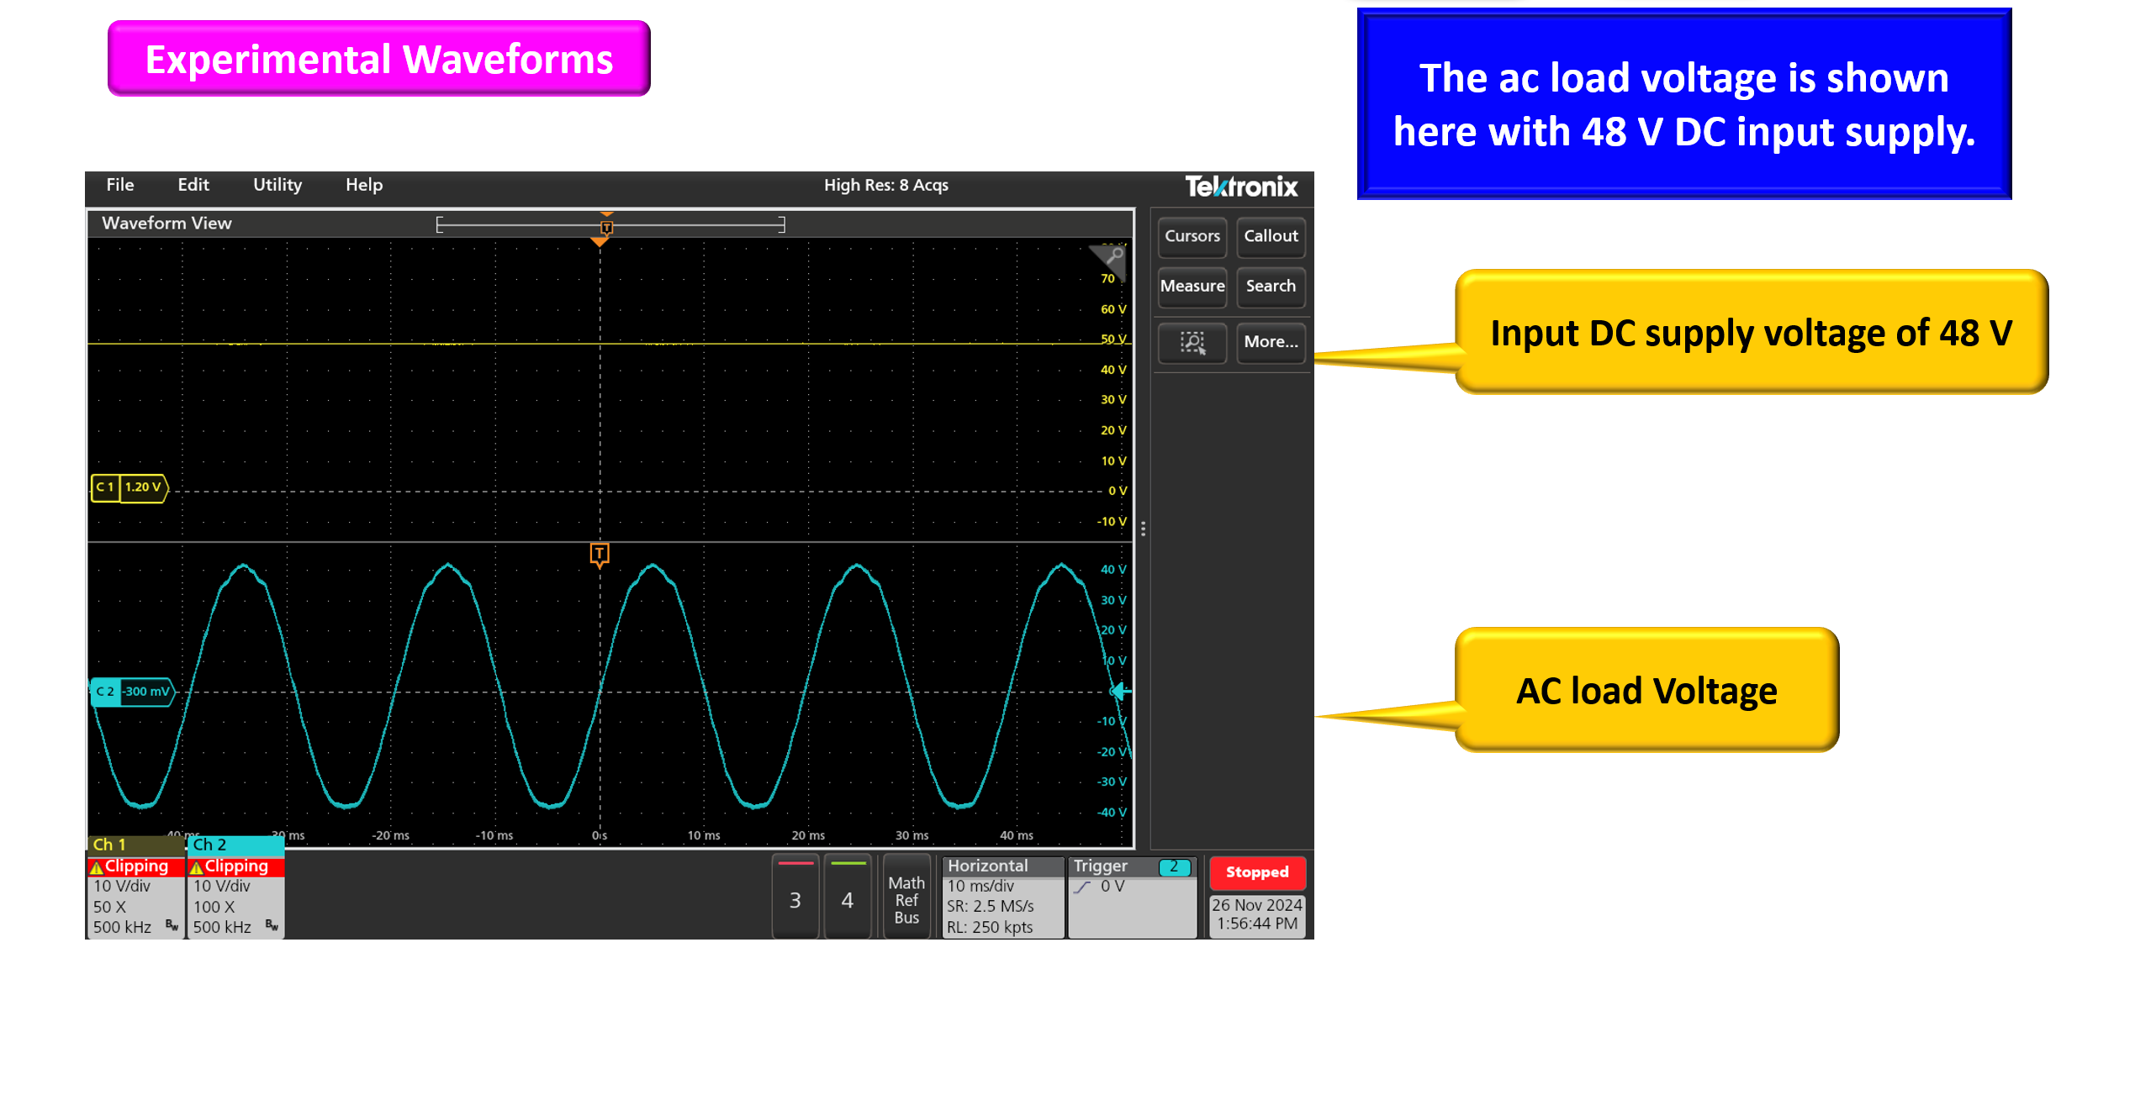2151x1095 pixels.
Task: Add a Math Ref Bus waveform
Action: (906, 898)
